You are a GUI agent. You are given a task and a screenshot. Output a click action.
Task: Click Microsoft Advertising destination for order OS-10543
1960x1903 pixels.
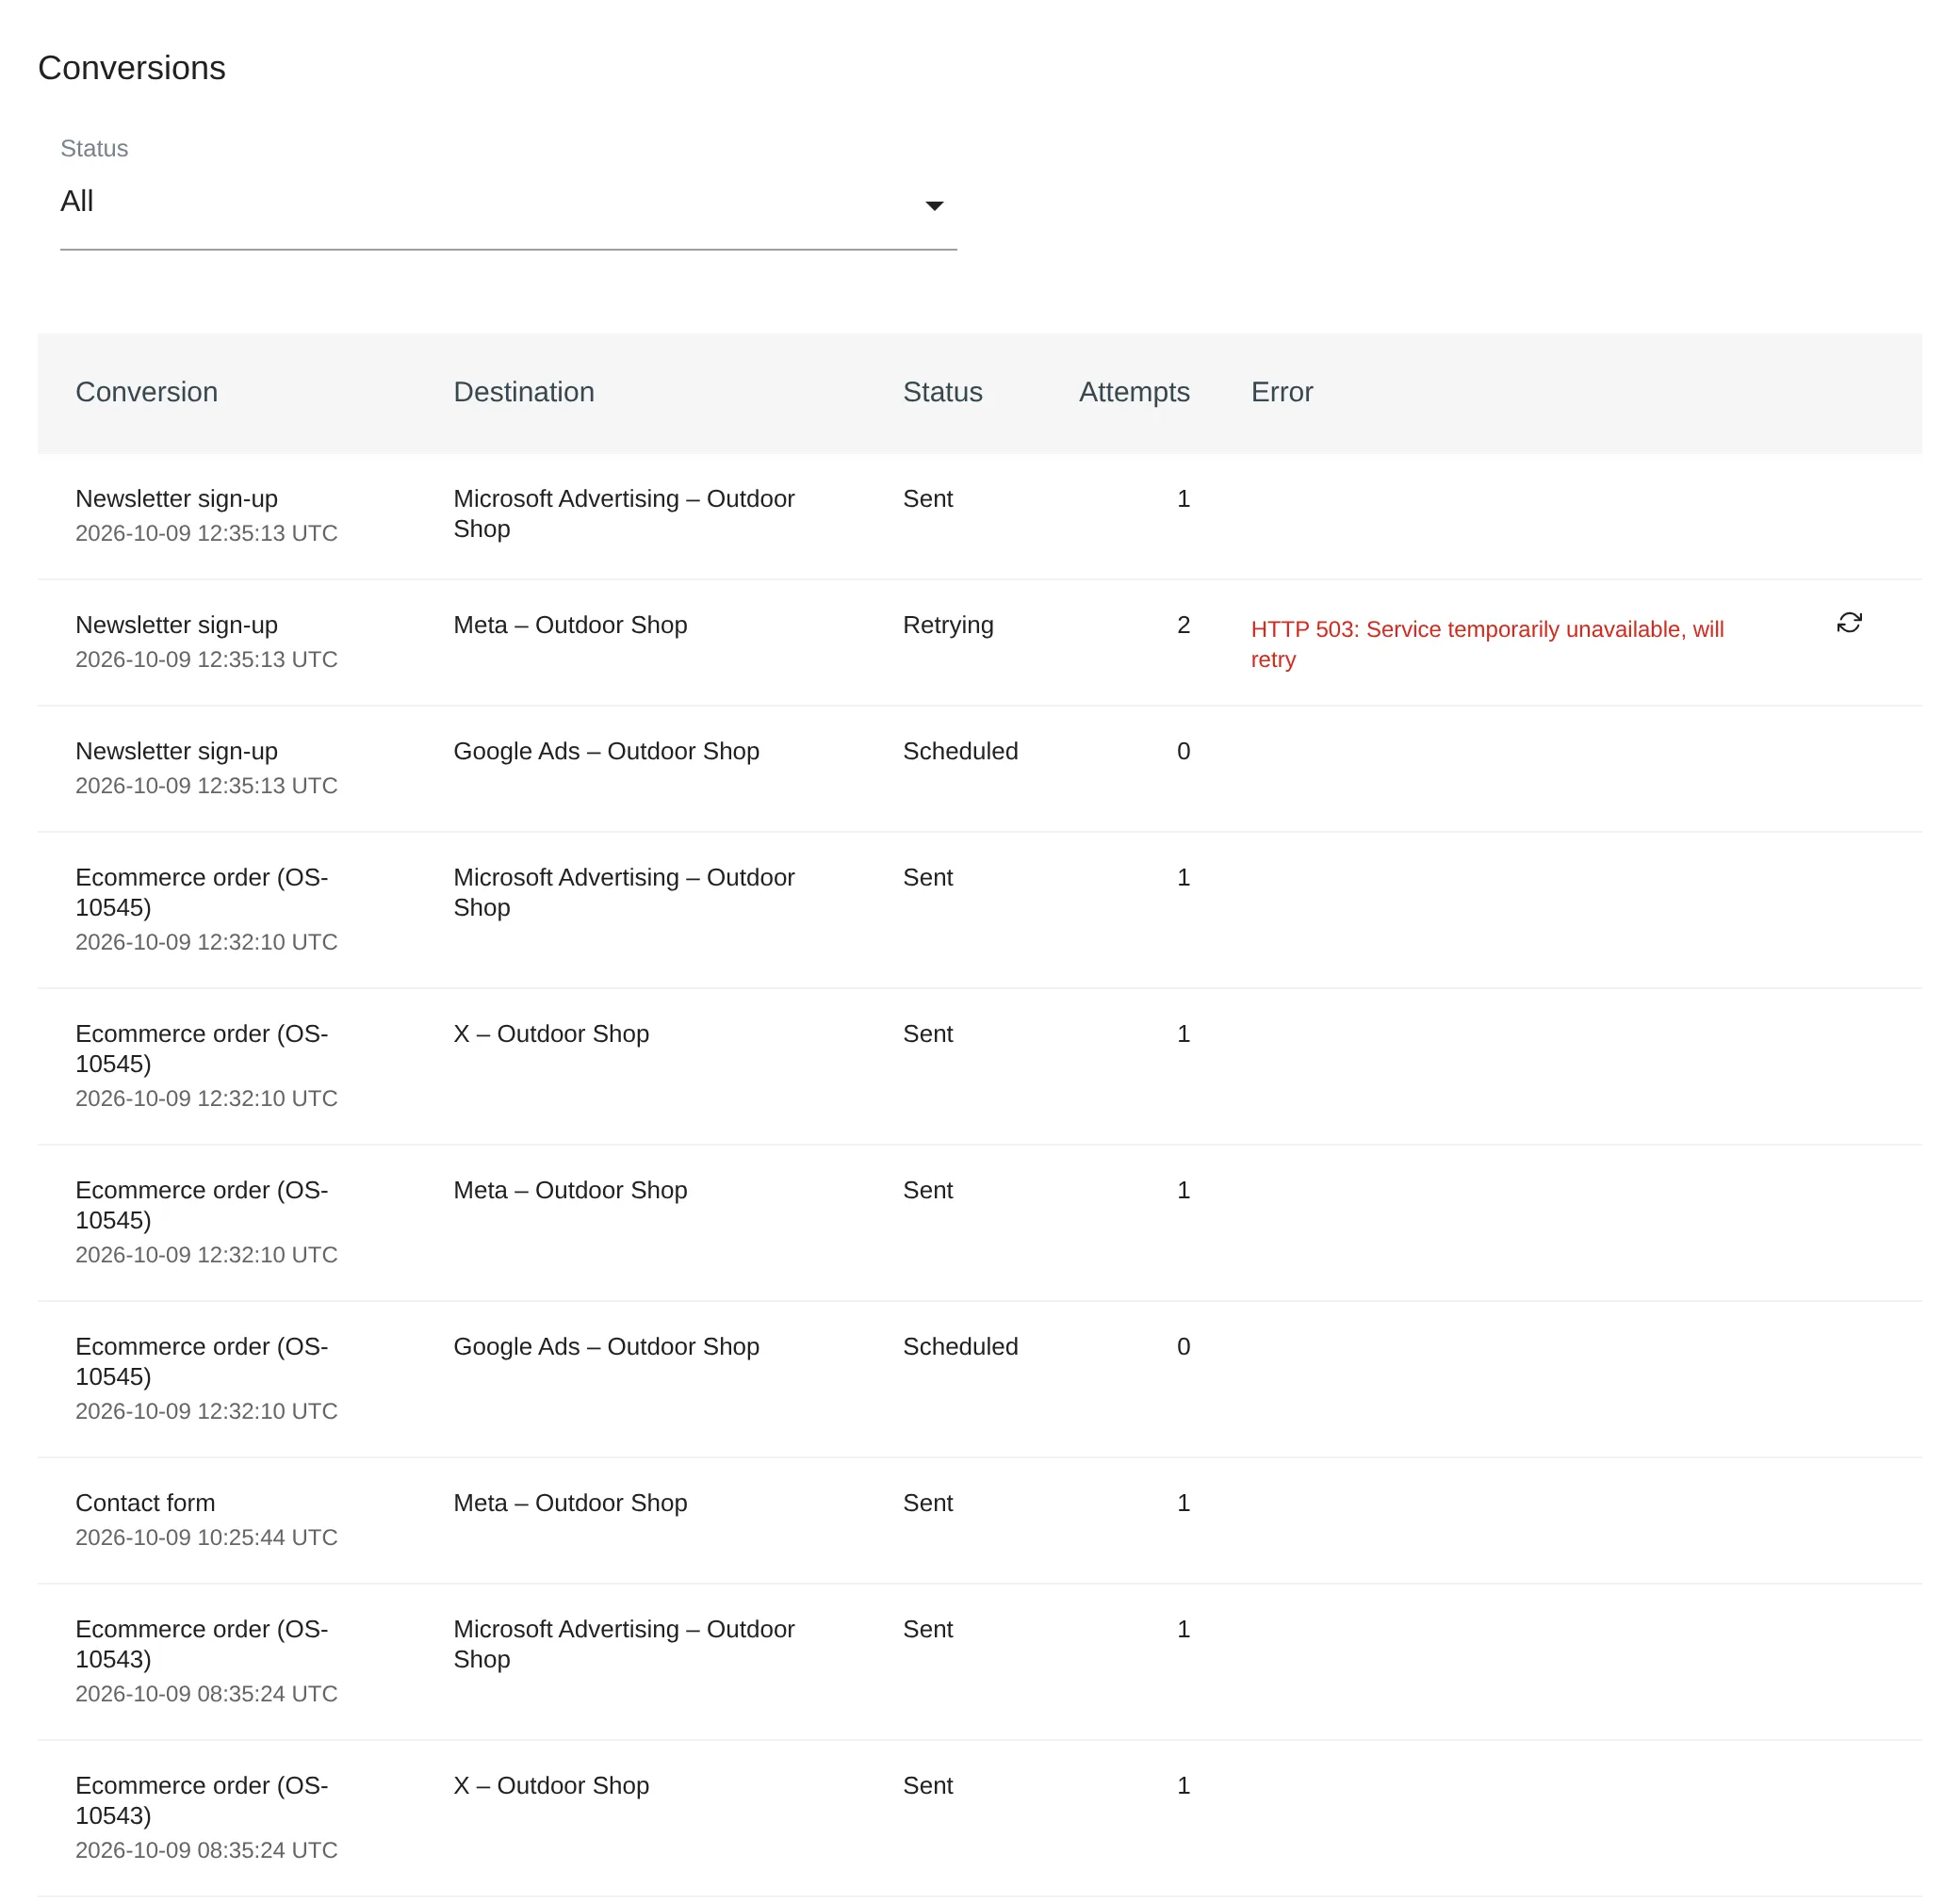(624, 1643)
